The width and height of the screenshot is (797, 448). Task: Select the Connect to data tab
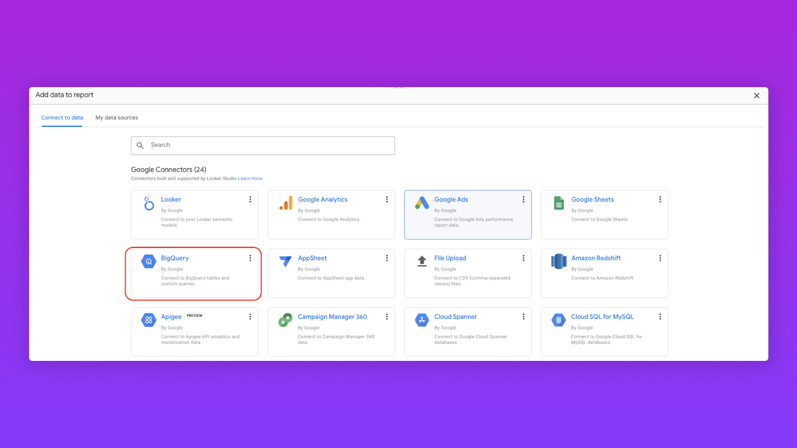pos(62,118)
